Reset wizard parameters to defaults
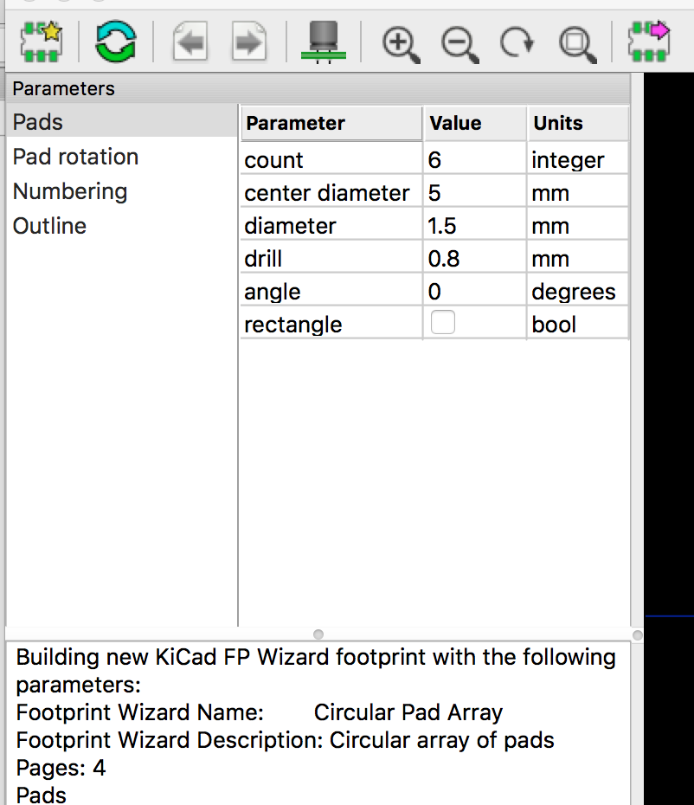The width and height of the screenshot is (694, 805). coord(115,42)
